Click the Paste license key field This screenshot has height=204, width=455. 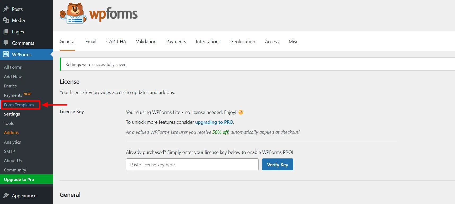[x=192, y=165]
